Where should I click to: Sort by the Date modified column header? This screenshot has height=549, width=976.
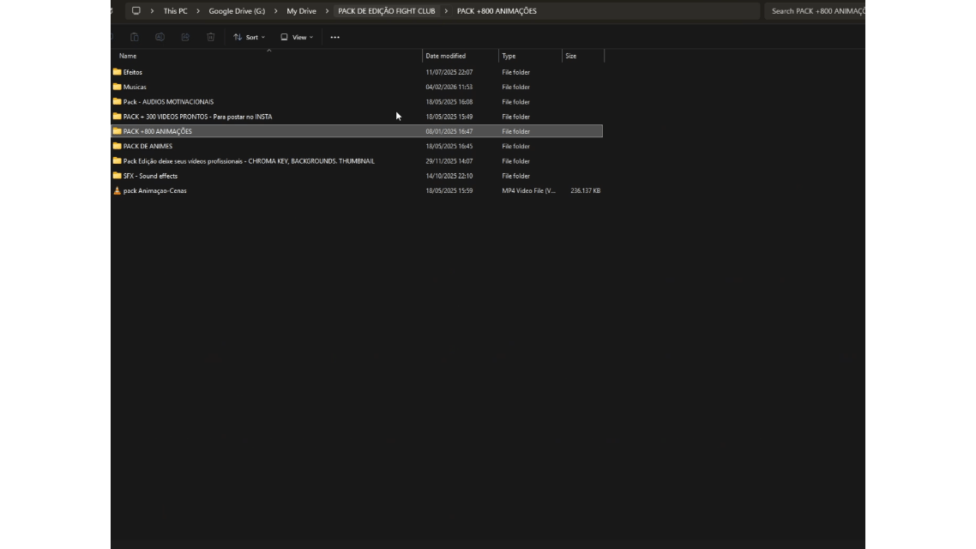[446, 56]
